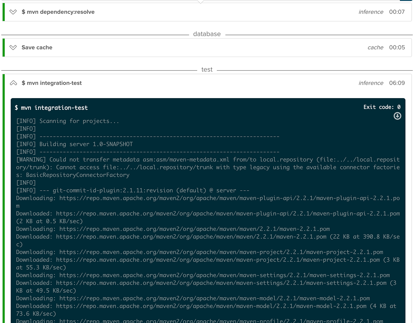
Task: Click the "73.6 KB/sec)" text
Action: pyautogui.click(x=36, y=314)
